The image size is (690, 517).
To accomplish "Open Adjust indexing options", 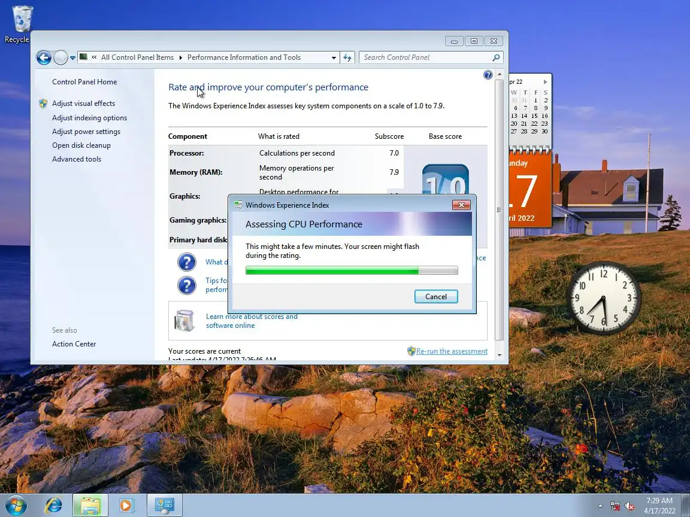I will pos(89,118).
